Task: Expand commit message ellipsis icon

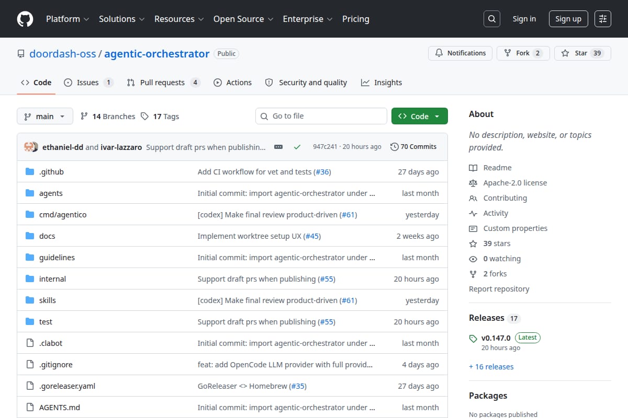Action: pyautogui.click(x=278, y=147)
